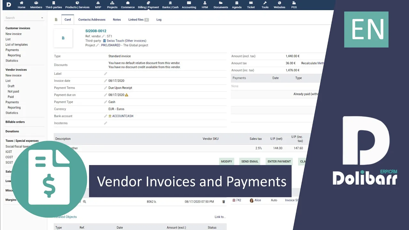The width and height of the screenshot is (409, 230).
Task: Edit the Project pencil icon
Action: coord(97,45)
